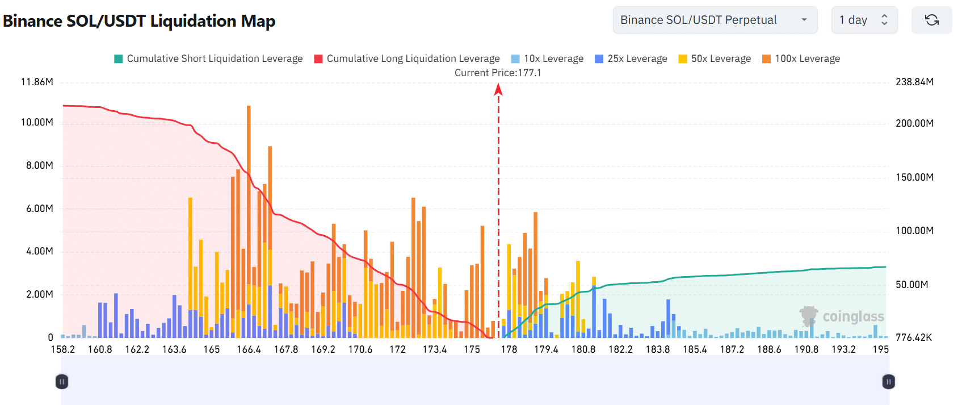Screen dimensions: 958x405
Task: Click the 2.00M left axis label
Action: pyautogui.click(x=40, y=294)
